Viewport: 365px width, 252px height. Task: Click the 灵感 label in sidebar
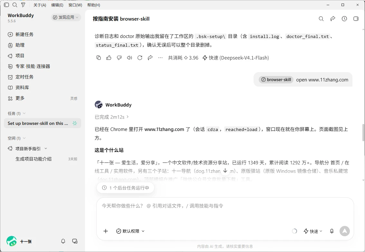click(73, 98)
